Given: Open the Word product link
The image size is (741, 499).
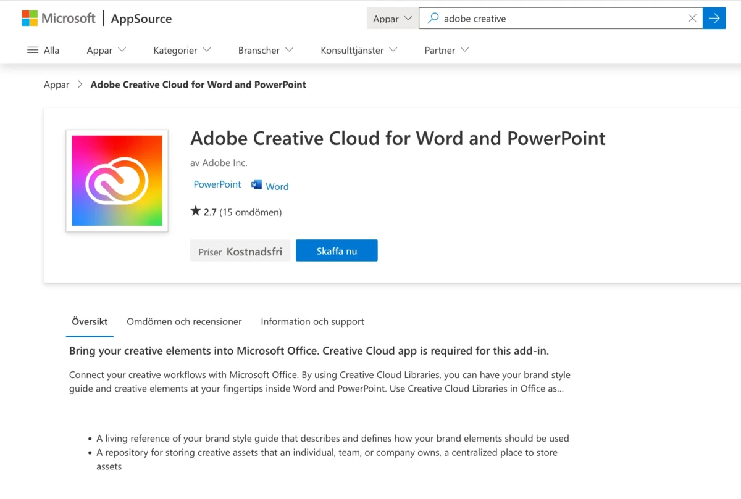Looking at the screenshot, I should pos(277,186).
